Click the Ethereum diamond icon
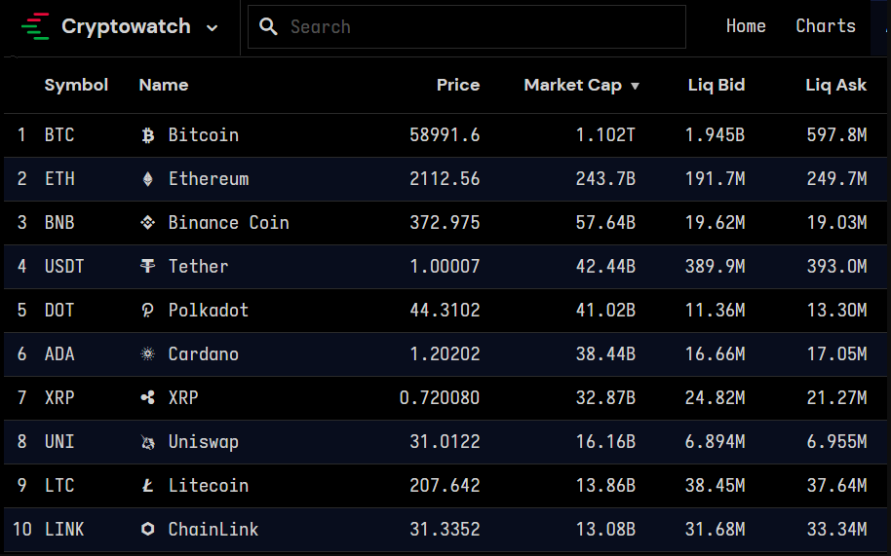891x556 pixels. point(148,179)
